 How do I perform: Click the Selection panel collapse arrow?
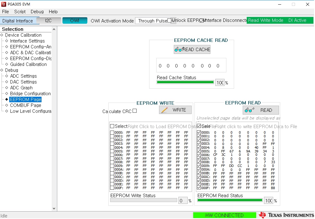pyautogui.click(x=54, y=29)
